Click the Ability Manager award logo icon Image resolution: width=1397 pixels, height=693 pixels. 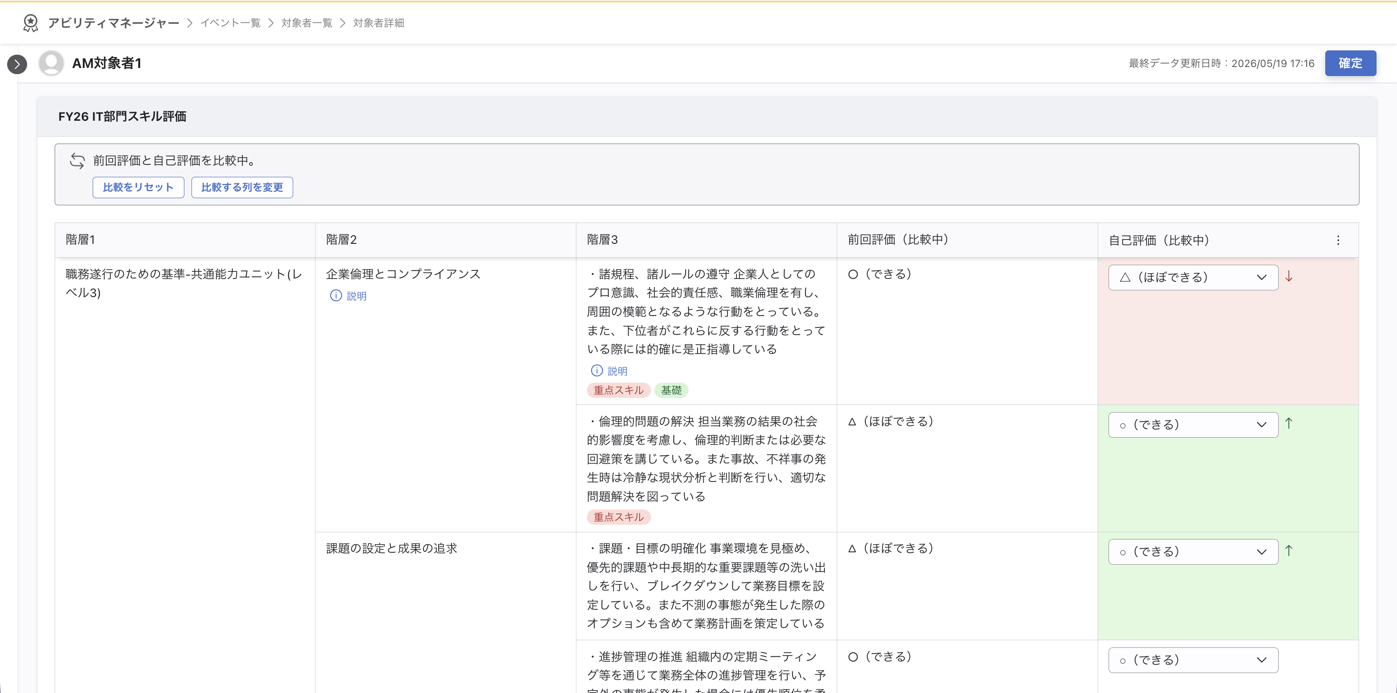tap(31, 23)
